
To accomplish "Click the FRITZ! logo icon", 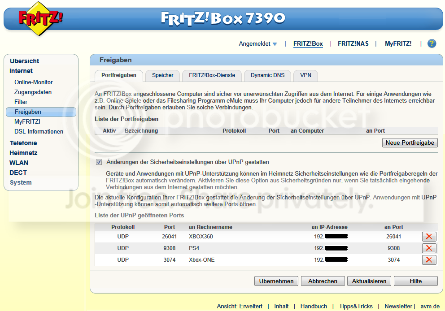I will [x=40, y=19].
